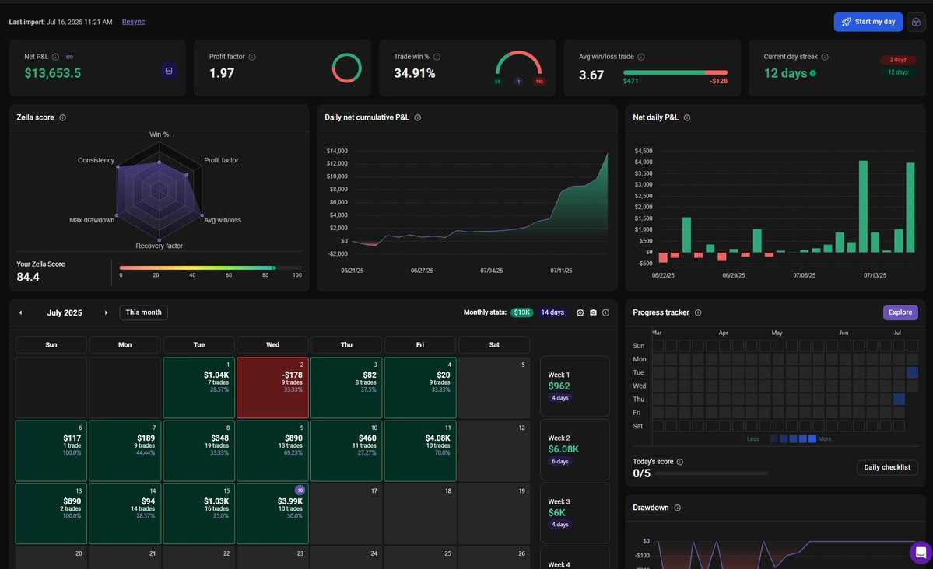Click the 14 days monthly stats badge
The image size is (933, 569).
coord(552,312)
